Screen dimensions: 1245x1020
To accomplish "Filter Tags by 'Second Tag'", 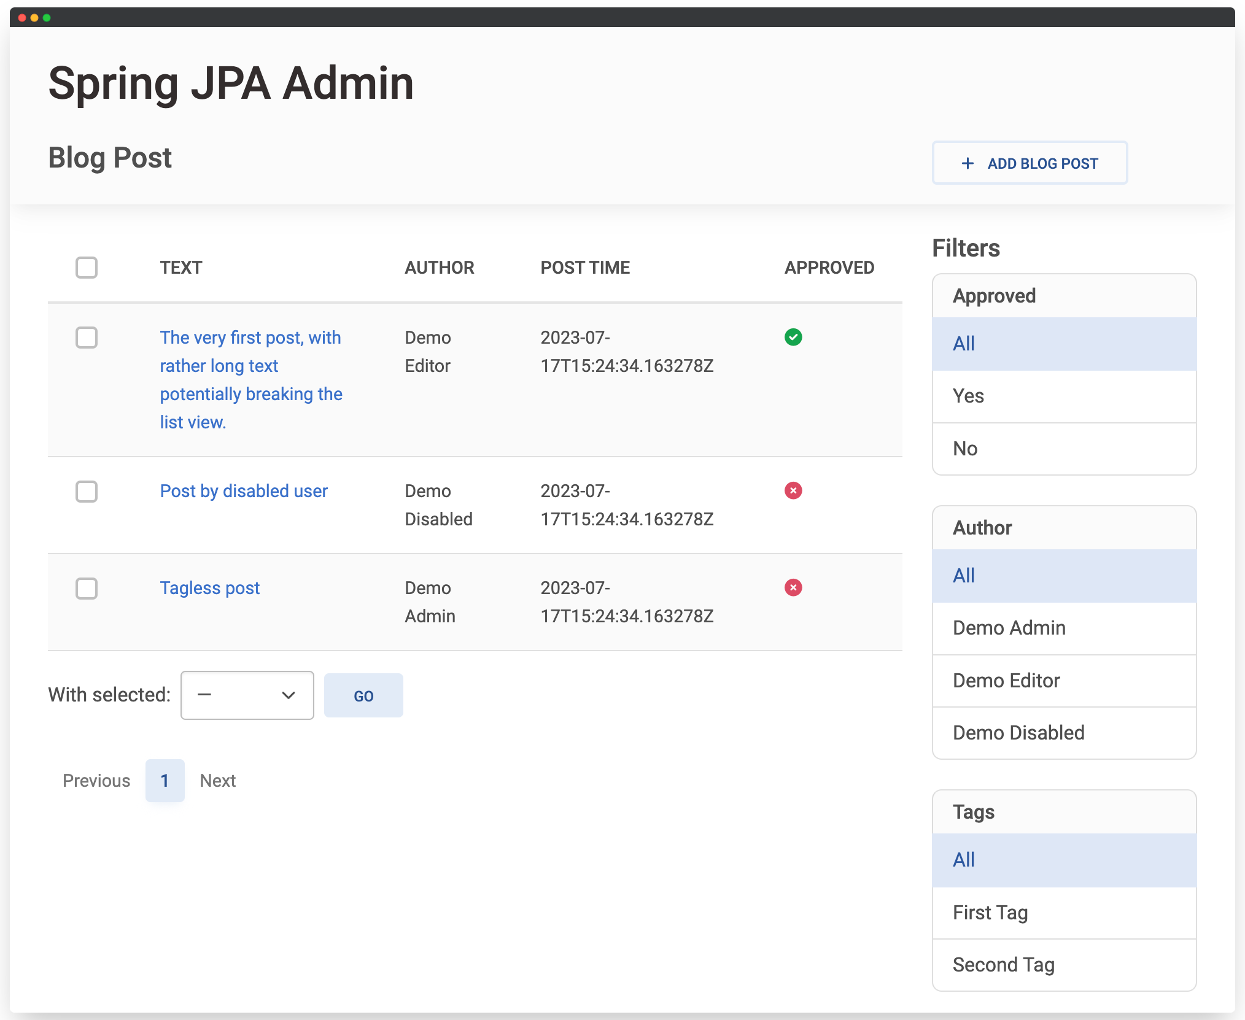I will 1064,965.
